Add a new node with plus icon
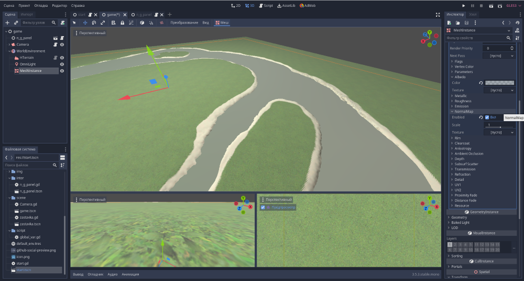This screenshot has width=524, height=281. pos(7,23)
